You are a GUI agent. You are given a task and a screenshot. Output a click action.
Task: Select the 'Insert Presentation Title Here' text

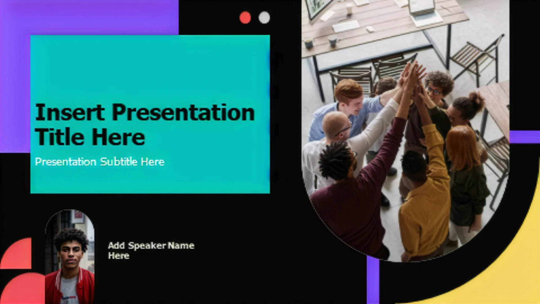(x=145, y=124)
